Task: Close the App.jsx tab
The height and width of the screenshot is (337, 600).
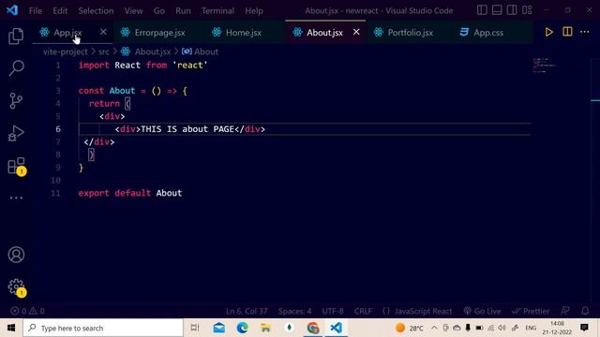Action: click(x=103, y=32)
